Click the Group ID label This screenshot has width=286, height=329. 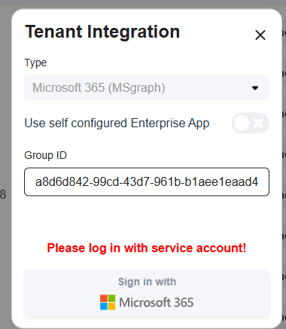tap(45, 155)
